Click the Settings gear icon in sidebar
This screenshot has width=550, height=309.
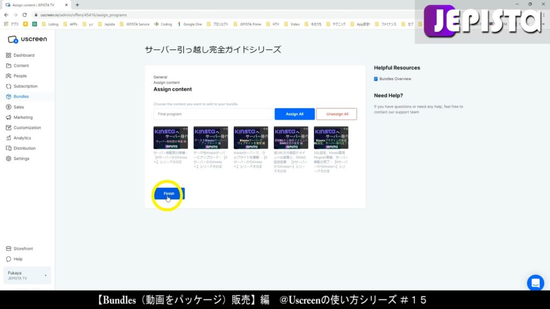click(9, 158)
